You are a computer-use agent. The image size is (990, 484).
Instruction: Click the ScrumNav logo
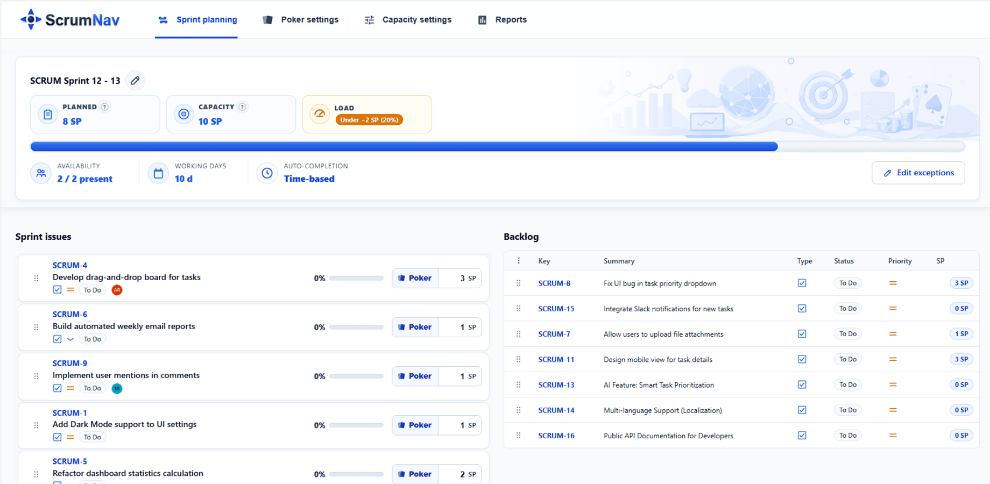click(70, 20)
